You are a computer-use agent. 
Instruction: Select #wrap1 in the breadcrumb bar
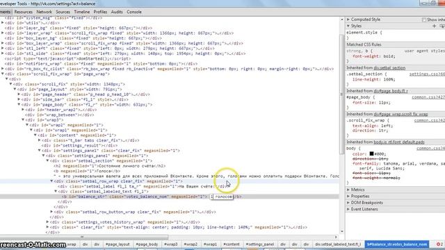click(210, 244)
